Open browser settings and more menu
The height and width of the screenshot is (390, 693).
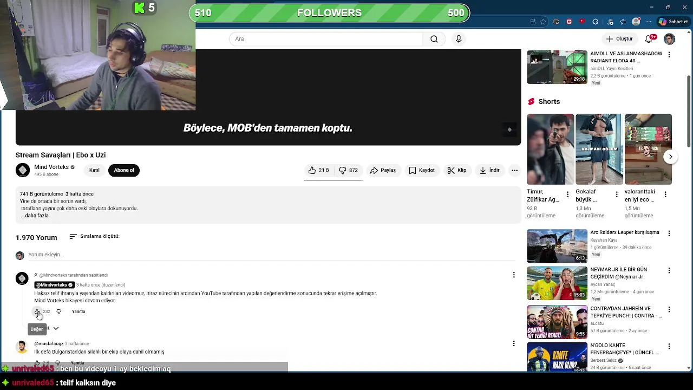(x=649, y=22)
